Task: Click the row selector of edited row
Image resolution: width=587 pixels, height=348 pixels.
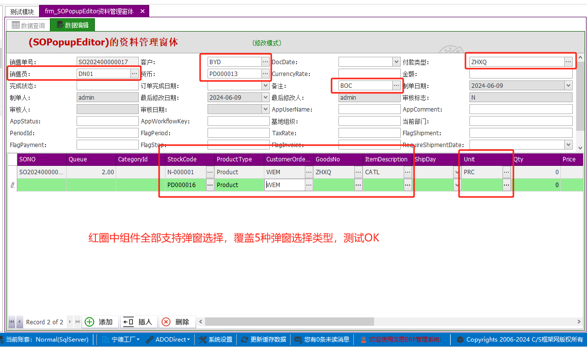Action: [12, 185]
